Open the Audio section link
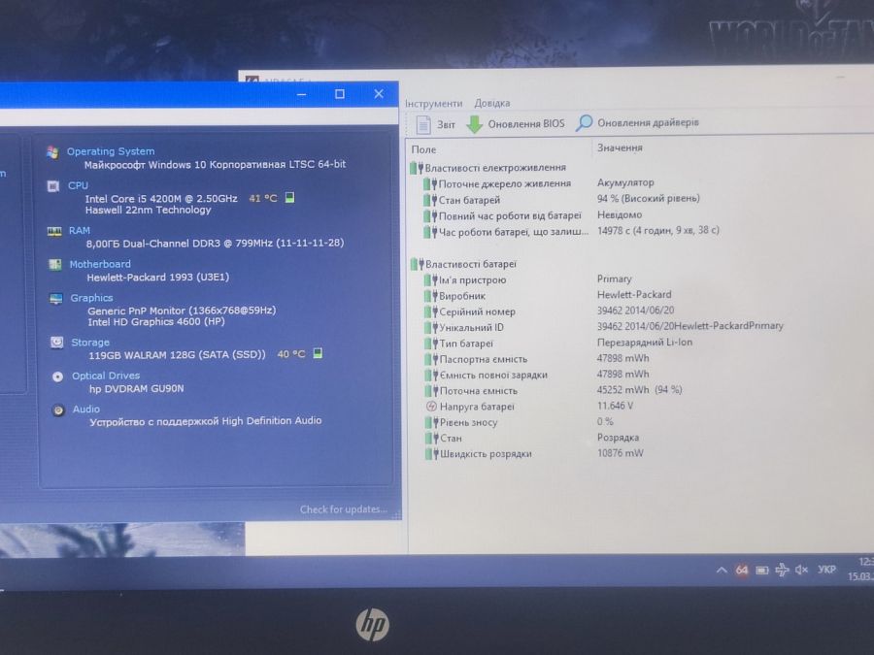This screenshot has width=874, height=655. [85, 409]
